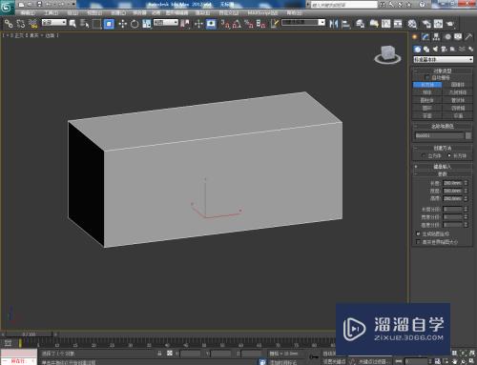
Task: Activate the Select and Move tool
Action: [123, 24]
